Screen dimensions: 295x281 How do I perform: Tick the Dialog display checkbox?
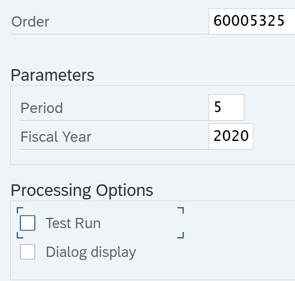[27, 252]
